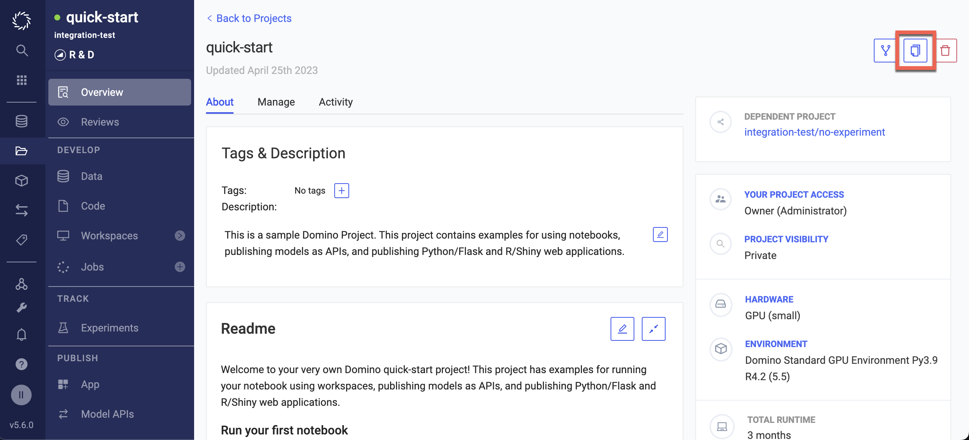Open Reviews in the sidebar
This screenshot has height=440, width=969.
pos(120,122)
